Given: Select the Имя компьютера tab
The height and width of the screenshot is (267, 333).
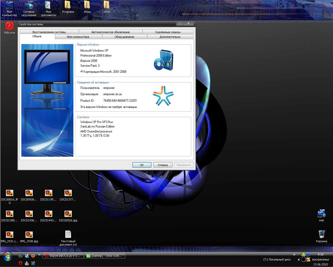Looking at the screenshot, I should pos(78,37).
